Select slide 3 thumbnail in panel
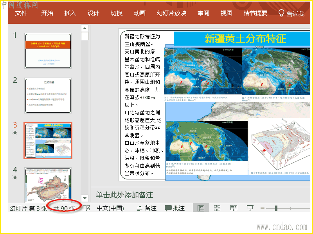 (x=48, y=140)
